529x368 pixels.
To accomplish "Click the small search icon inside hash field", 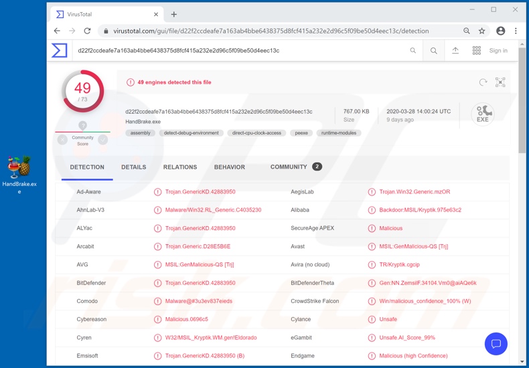I will coord(413,51).
